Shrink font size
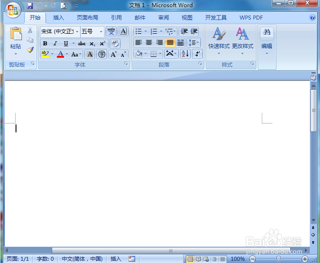The width and height of the screenshot is (320, 263). coord(123,54)
